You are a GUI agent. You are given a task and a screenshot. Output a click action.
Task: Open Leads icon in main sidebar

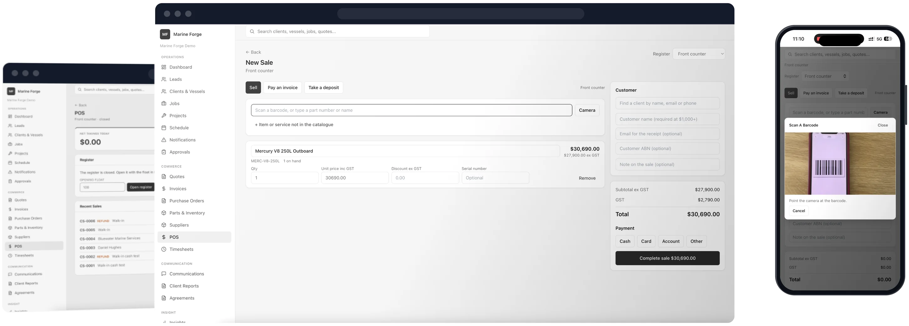[164, 79]
